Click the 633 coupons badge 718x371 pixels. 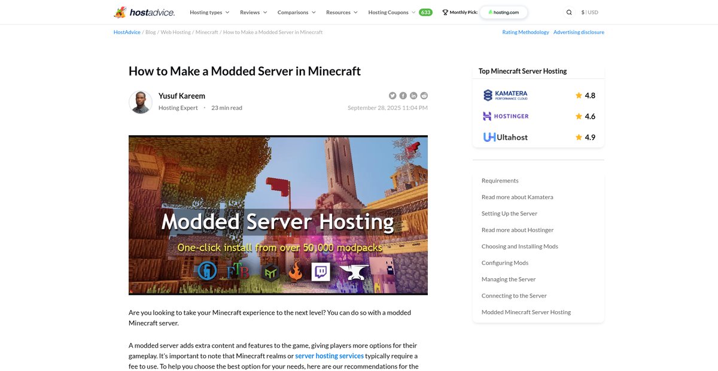point(425,12)
